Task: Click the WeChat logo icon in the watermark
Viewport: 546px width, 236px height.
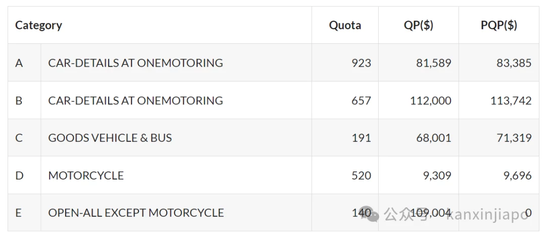Action: click(x=371, y=214)
